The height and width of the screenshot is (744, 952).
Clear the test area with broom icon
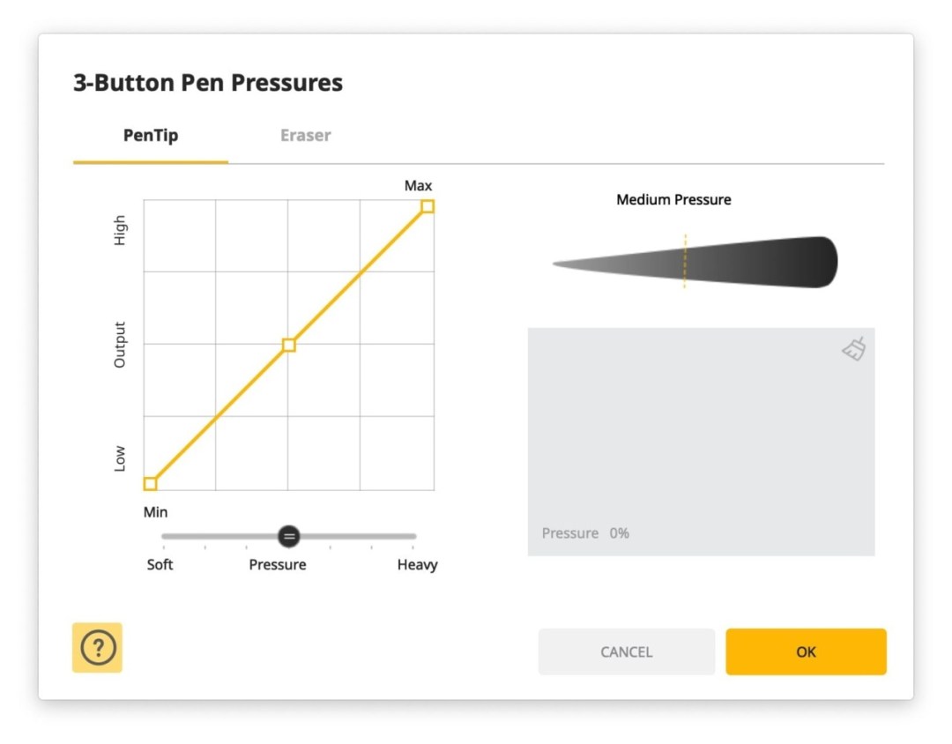coord(853,348)
